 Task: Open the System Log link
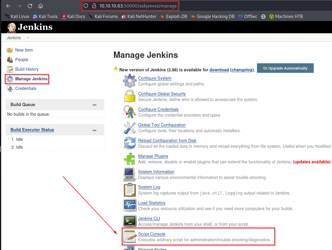click(x=149, y=187)
